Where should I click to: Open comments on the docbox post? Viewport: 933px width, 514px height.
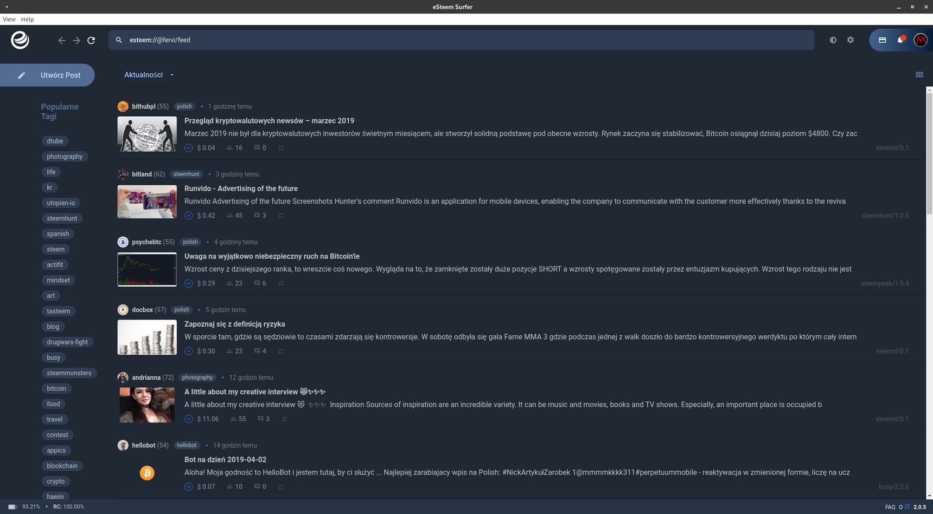tap(260, 351)
